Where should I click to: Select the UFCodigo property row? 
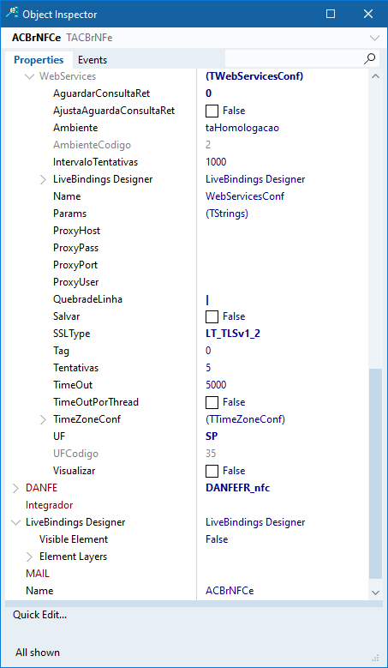point(187,454)
